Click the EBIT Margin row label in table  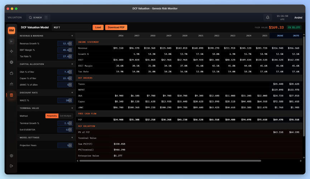pyautogui.click(x=85, y=66)
